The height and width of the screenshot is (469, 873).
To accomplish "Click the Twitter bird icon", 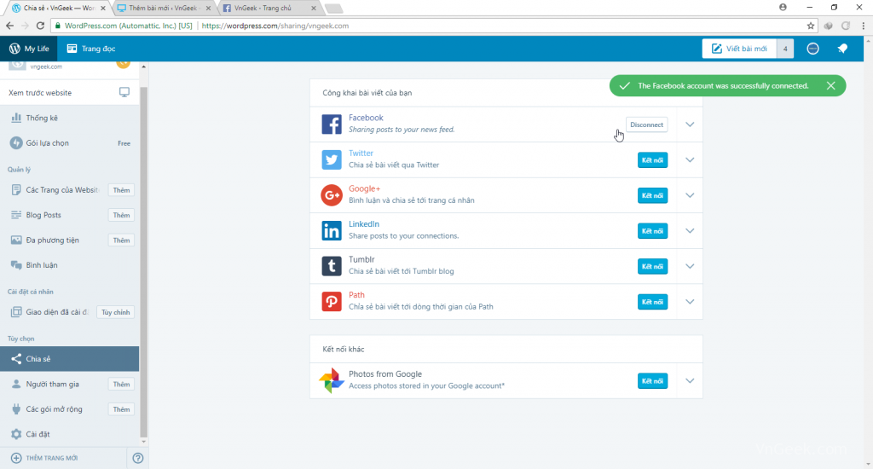I will pyautogui.click(x=332, y=159).
